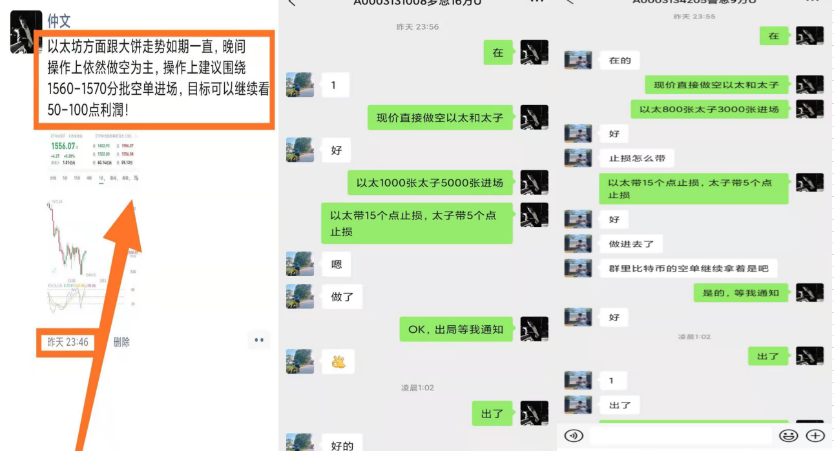Viewport: 834px width, 451px height.
Task: Tap the 仲文 name link
Action: click(59, 20)
